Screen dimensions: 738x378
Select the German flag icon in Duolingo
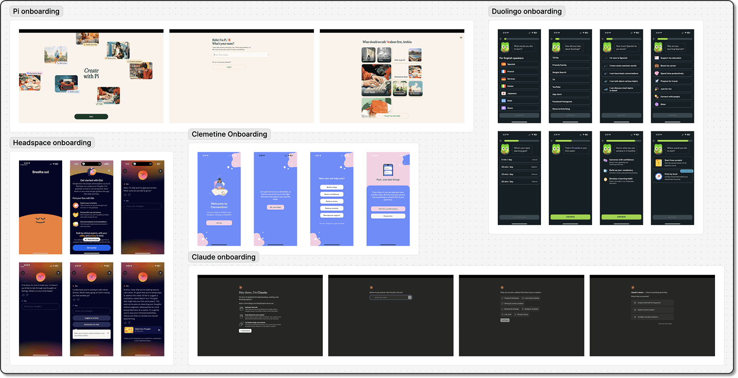503,79
